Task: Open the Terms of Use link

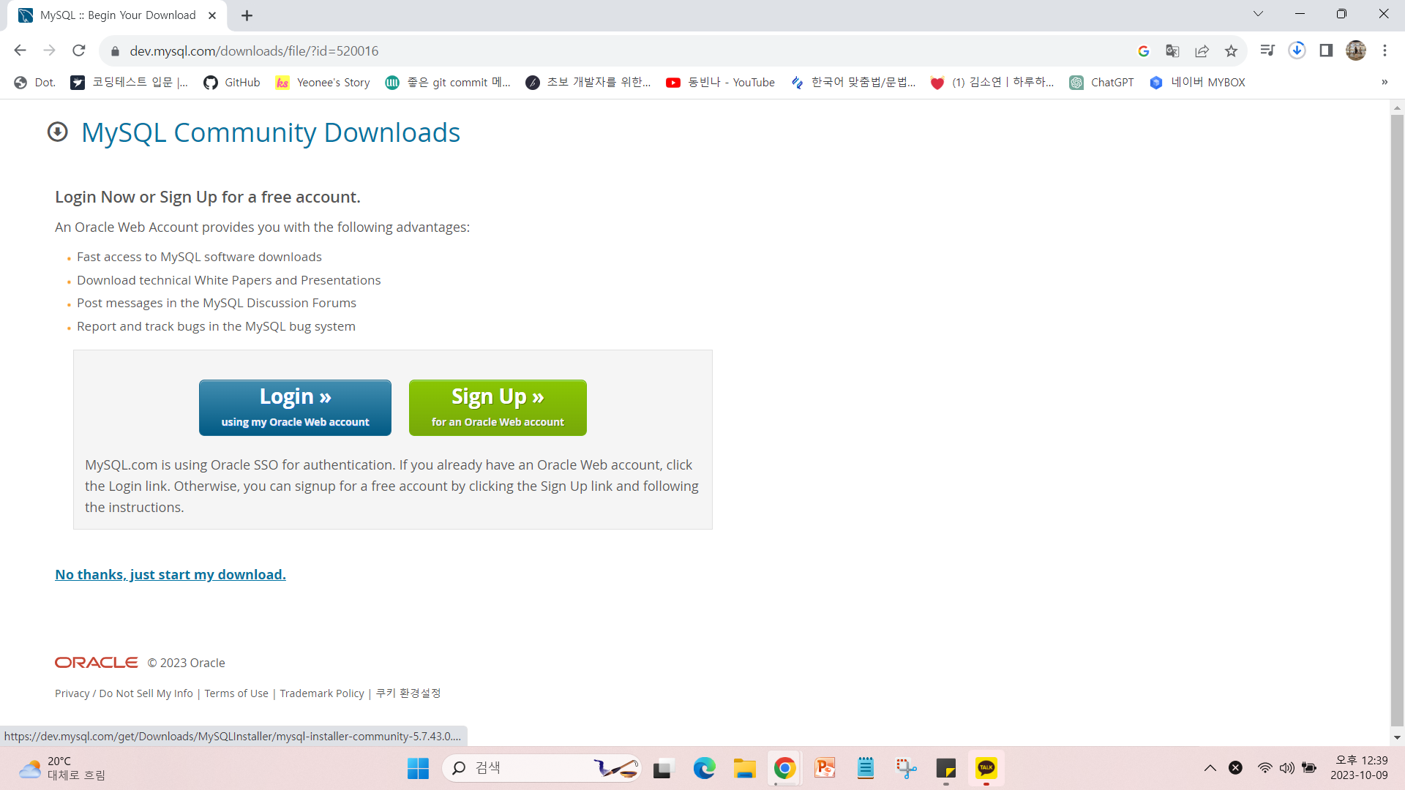Action: pyautogui.click(x=236, y=693)
